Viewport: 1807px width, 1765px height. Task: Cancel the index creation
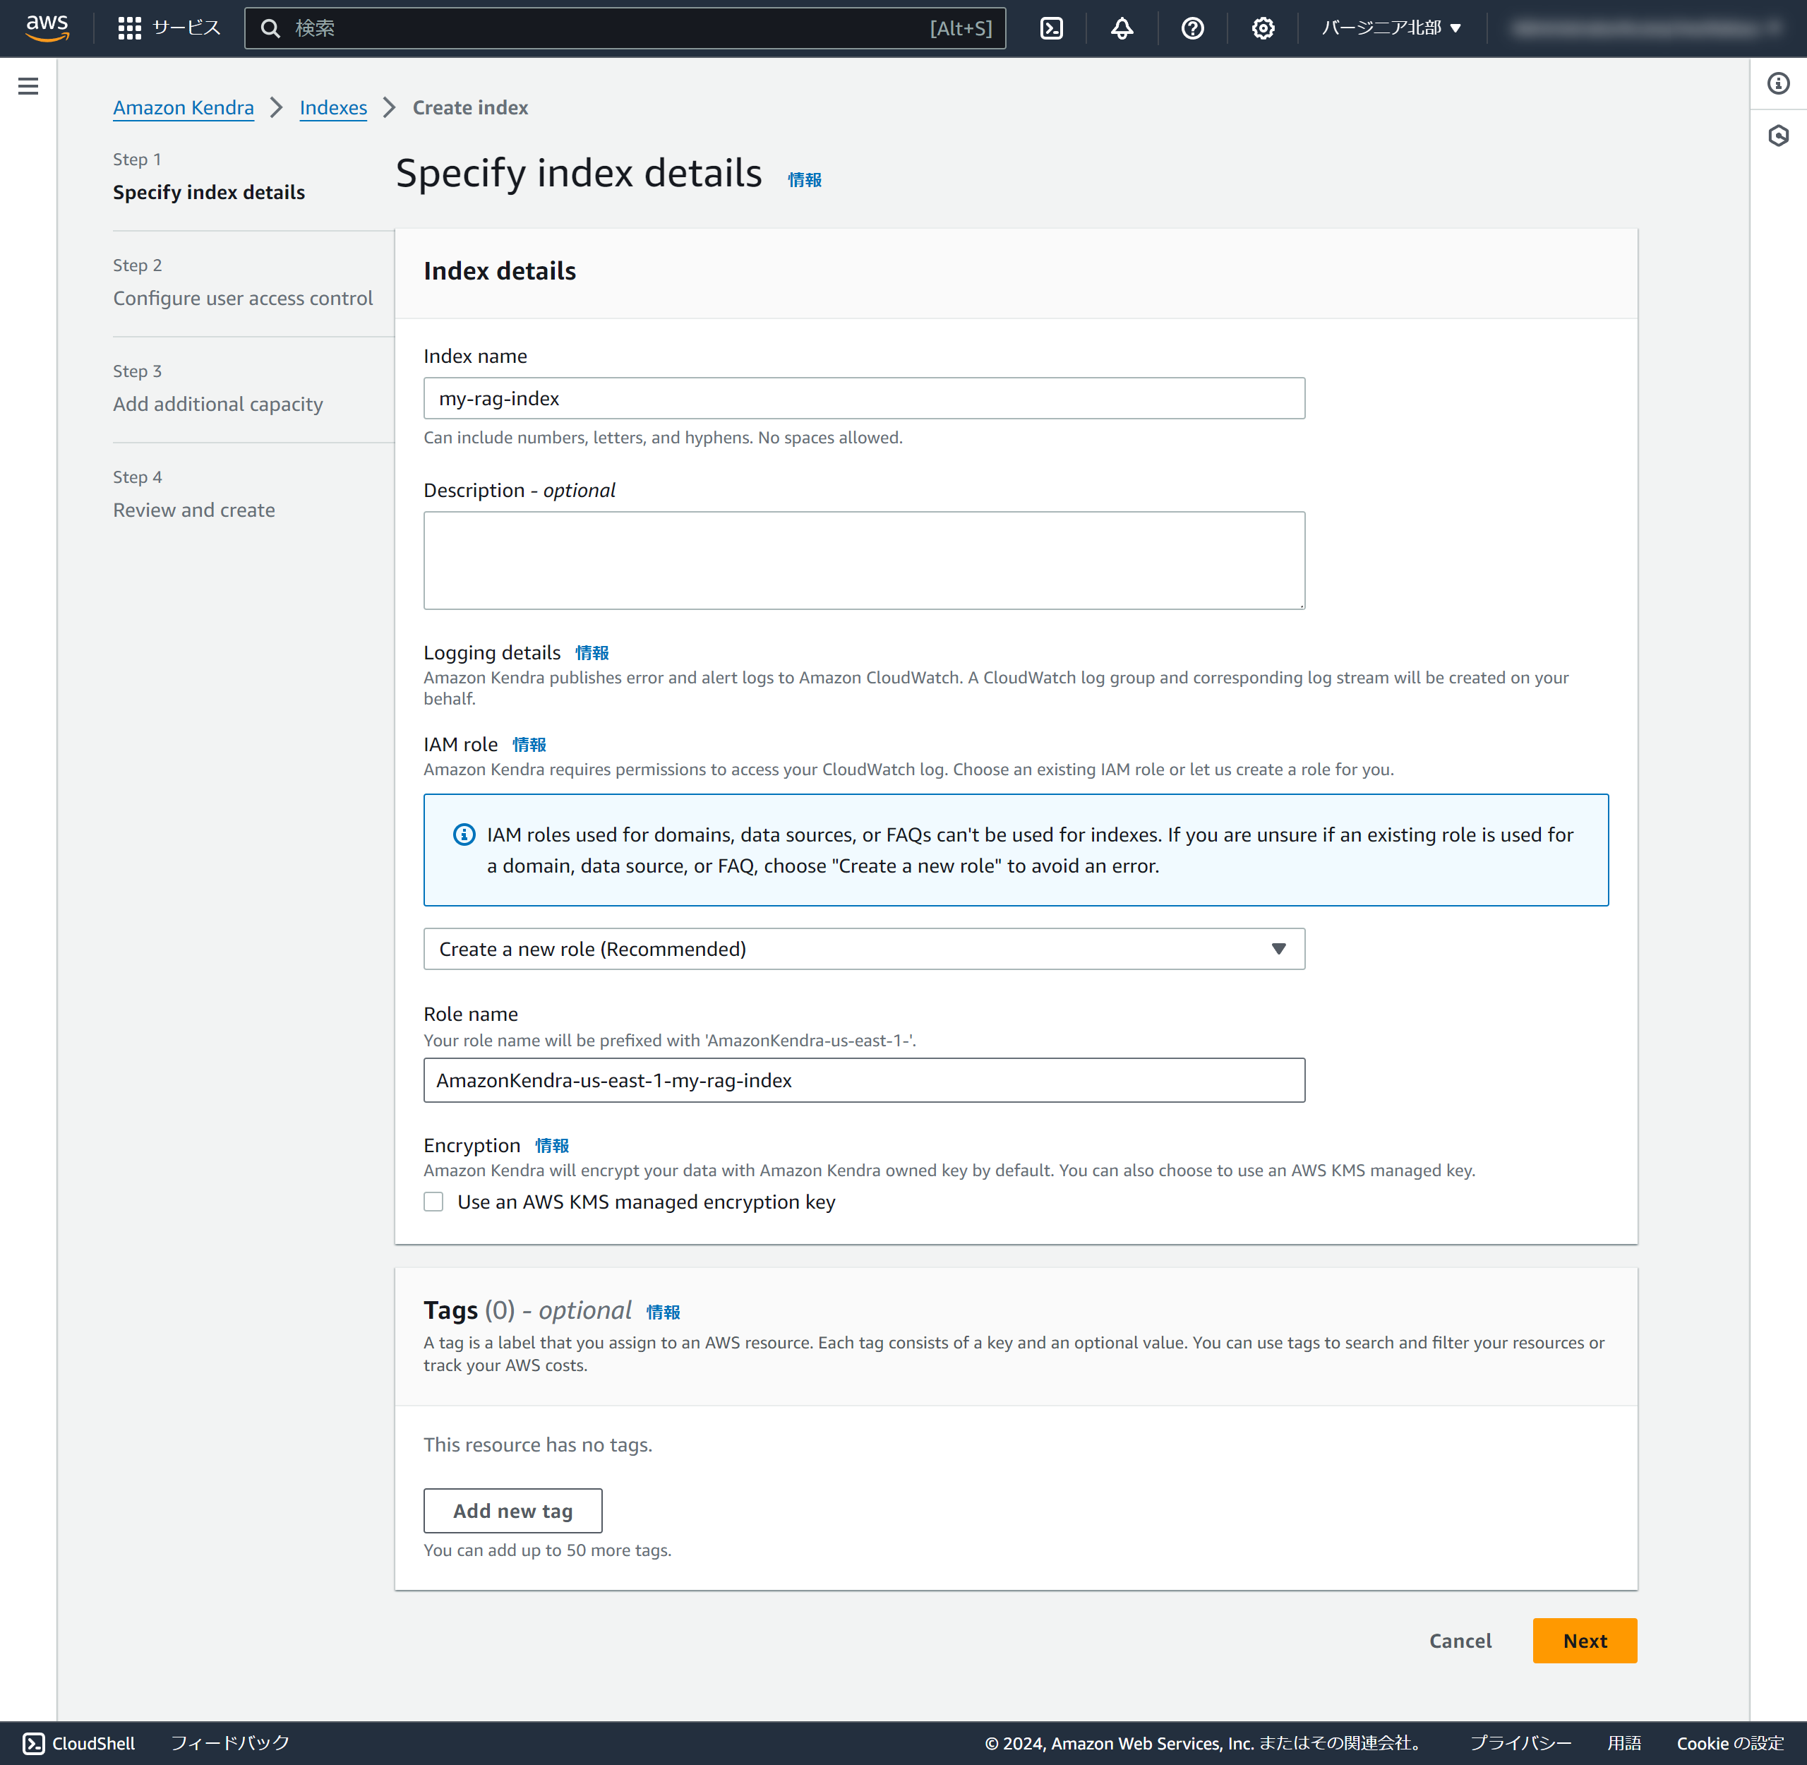click(1460, 1640)
